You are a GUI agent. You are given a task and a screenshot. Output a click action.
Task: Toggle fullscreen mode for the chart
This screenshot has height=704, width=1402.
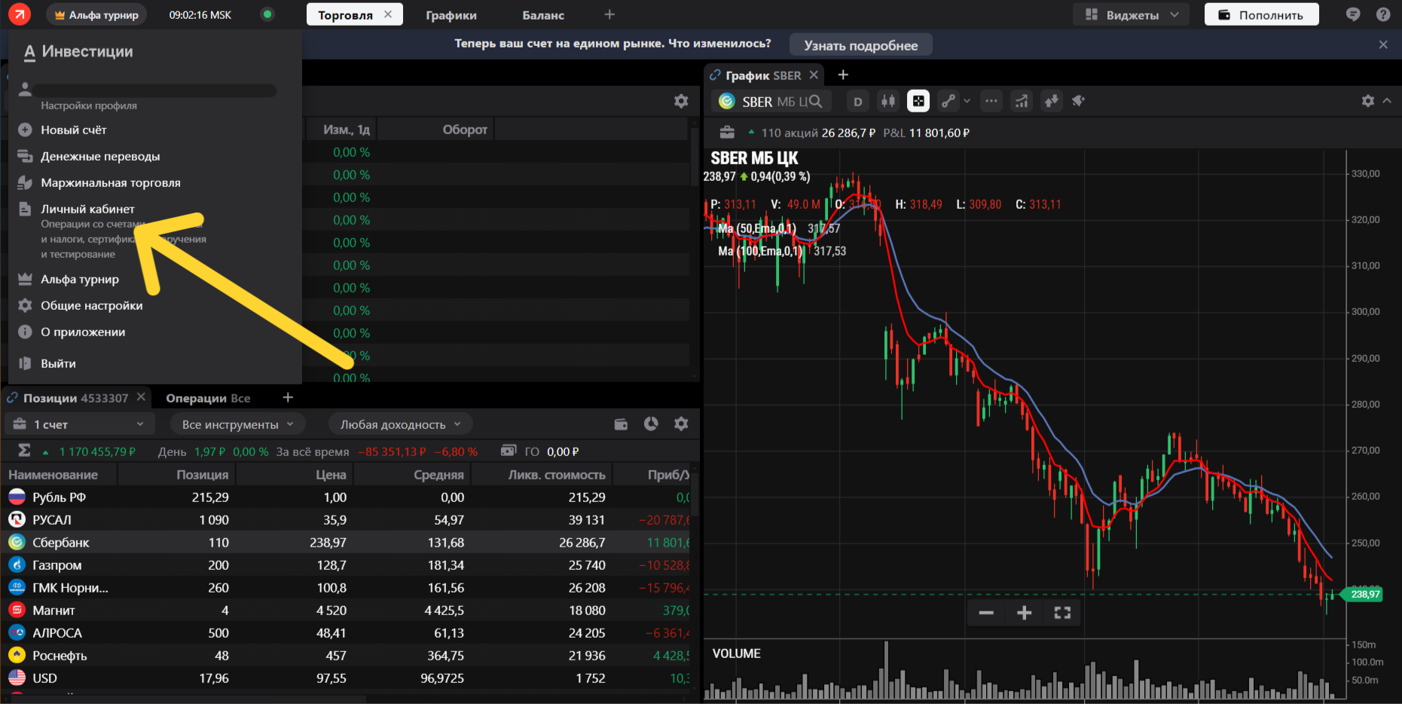click(1062, 613)
